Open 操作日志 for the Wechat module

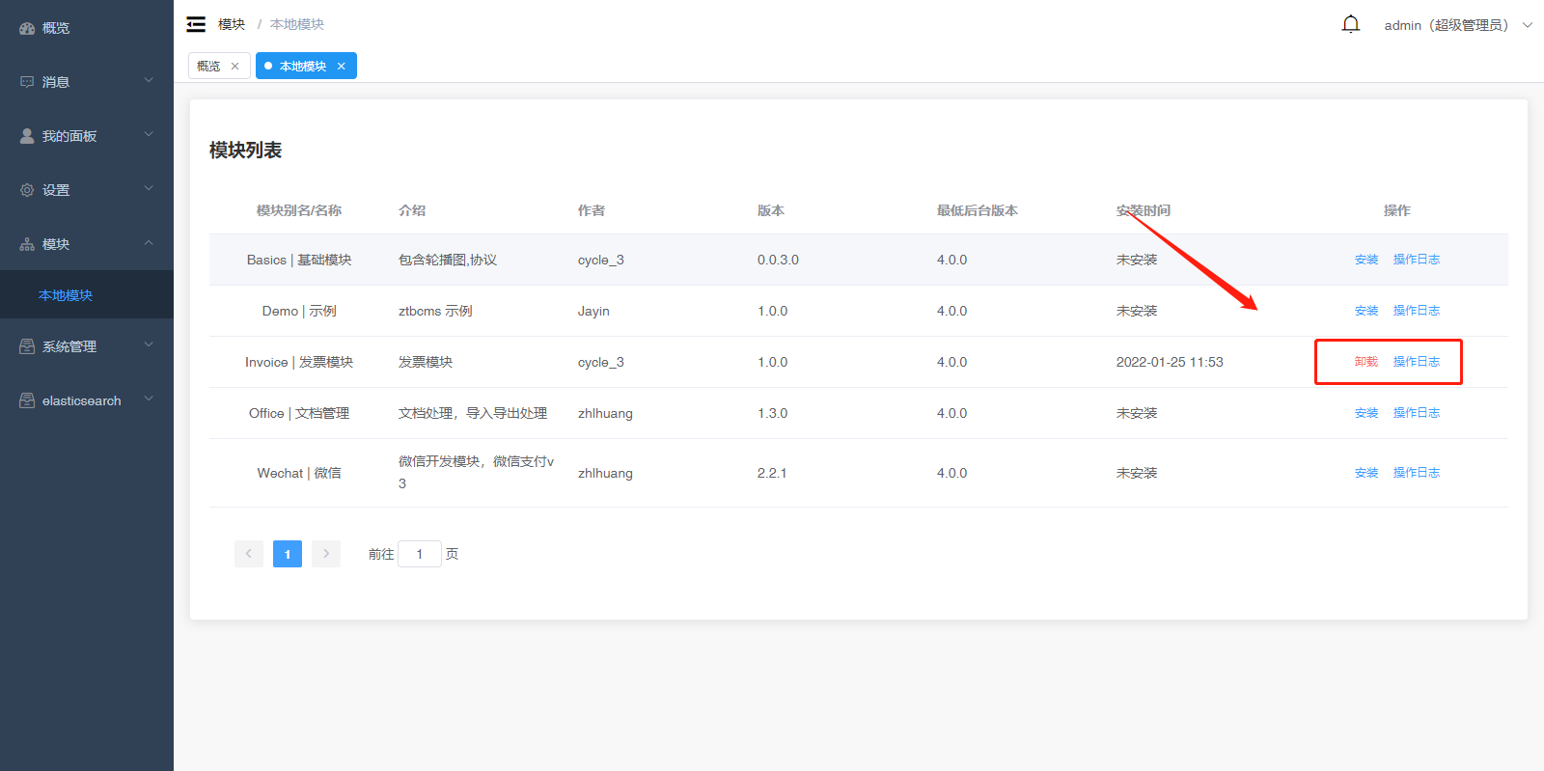pos(1416,473)
